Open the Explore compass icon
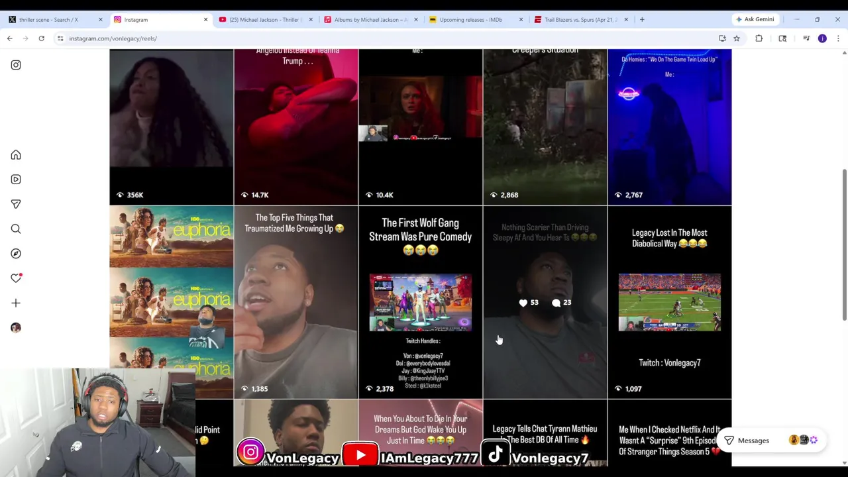Image resolution: width=848 pixels, height=477 pixels. coord(16,254)
